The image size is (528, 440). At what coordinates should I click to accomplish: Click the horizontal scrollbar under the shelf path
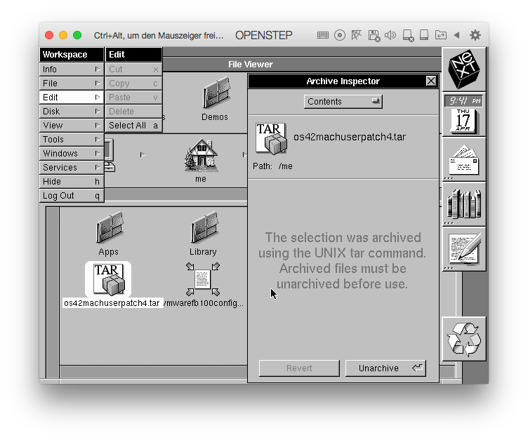(x=176, y=194)
